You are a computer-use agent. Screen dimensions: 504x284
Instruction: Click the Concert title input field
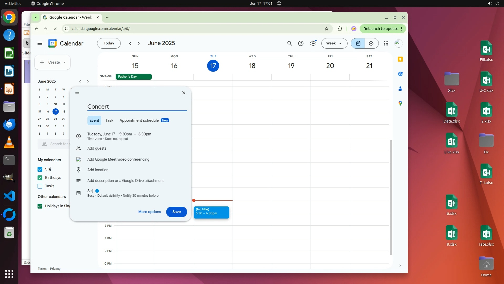point(137,106)
